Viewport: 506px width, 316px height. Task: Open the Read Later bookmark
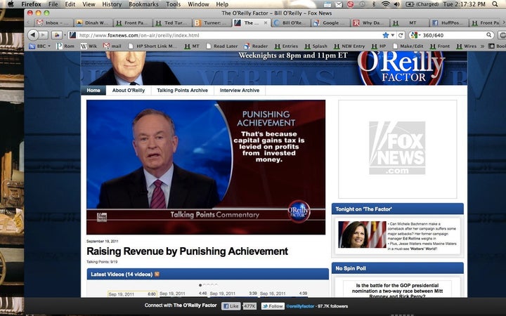click(222, 46)
